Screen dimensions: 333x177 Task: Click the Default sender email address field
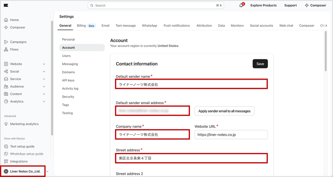pyautogui.click(x=153, y=111)
